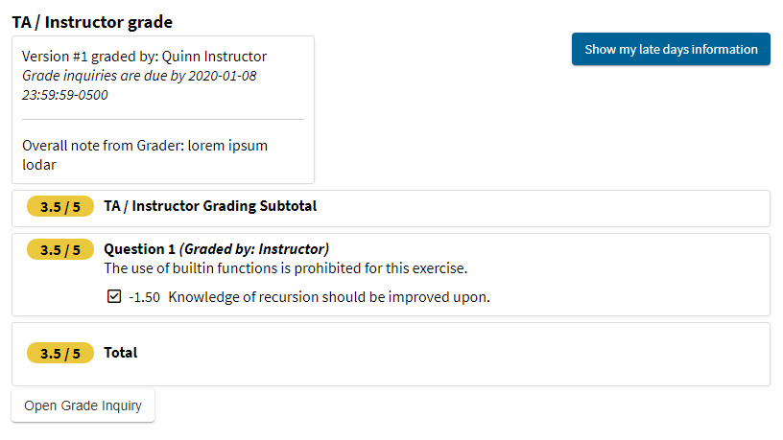
Task: Click the 'Version #1 graded by' text
Action: (144, 57)
